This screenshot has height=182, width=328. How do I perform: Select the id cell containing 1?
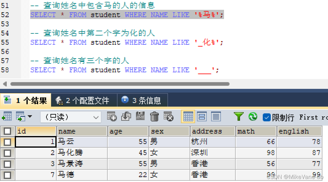pyautogui.click(x=36, y=142)
